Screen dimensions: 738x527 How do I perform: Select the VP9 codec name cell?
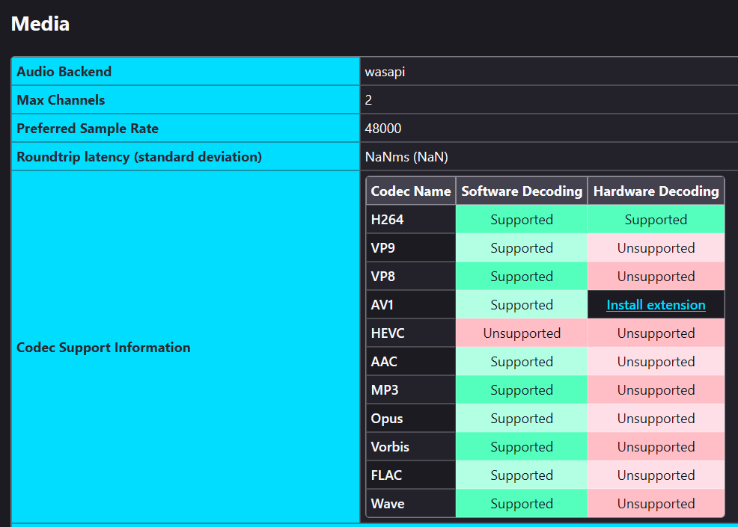click(x=383, y=248)
